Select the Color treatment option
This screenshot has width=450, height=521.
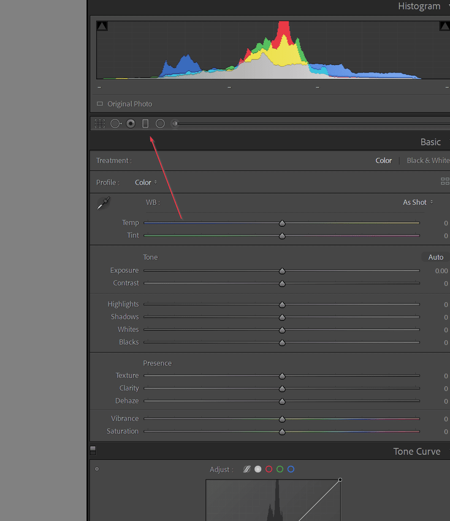point(383,160)
